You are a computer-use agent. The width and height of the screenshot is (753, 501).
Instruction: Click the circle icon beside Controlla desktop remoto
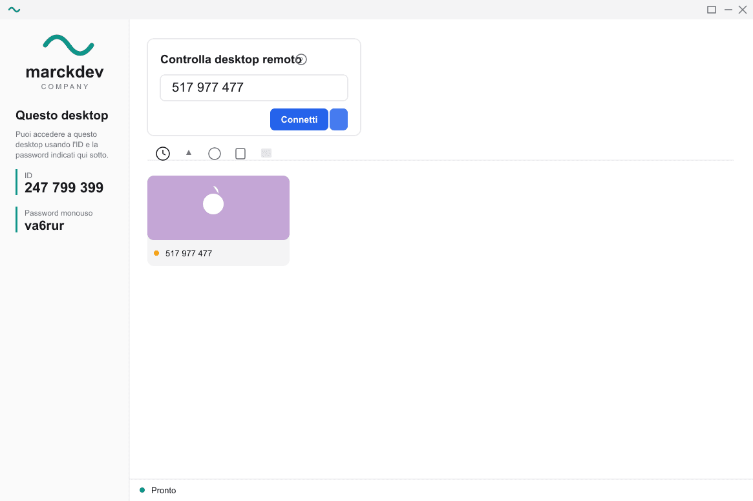pyautogui.click(x=301, y=59)
